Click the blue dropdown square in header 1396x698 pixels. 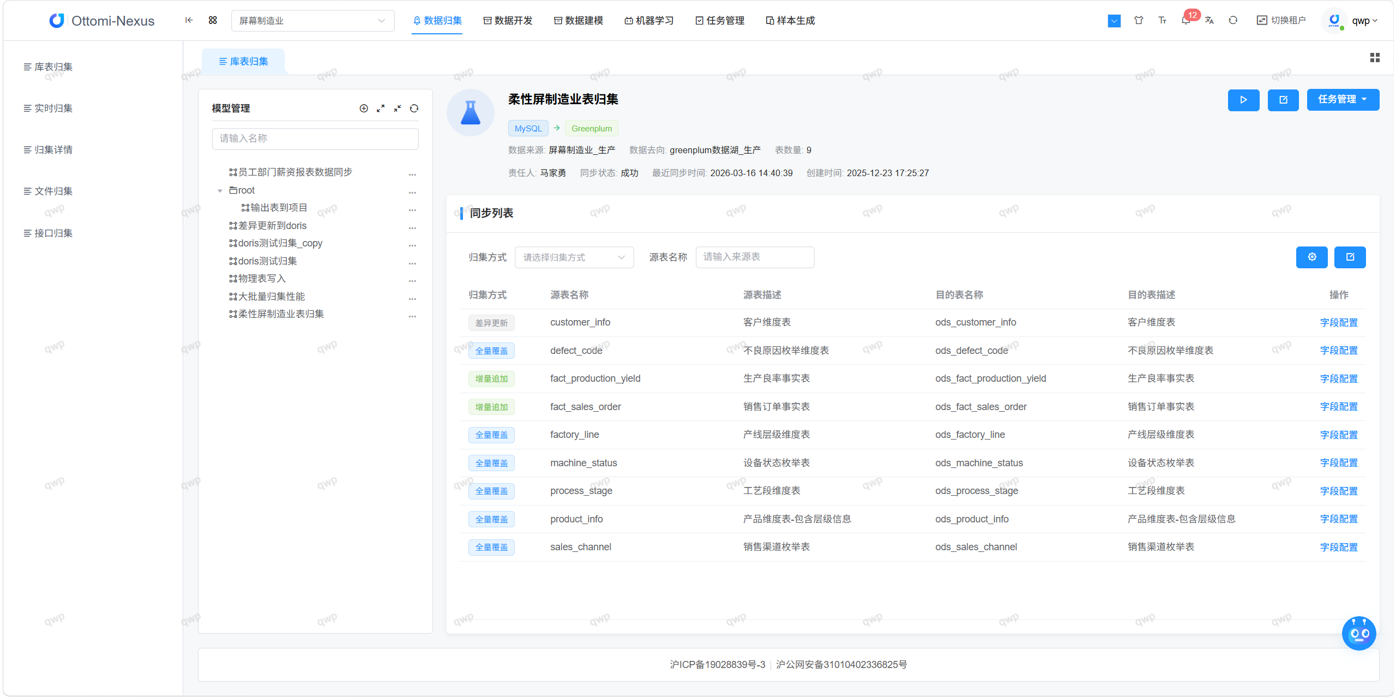[1114, 21]
